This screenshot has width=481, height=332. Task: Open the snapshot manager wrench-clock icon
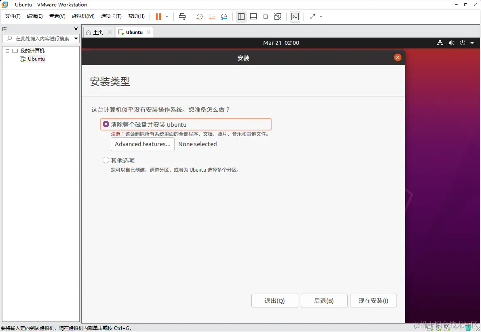(x=224, y=17)
